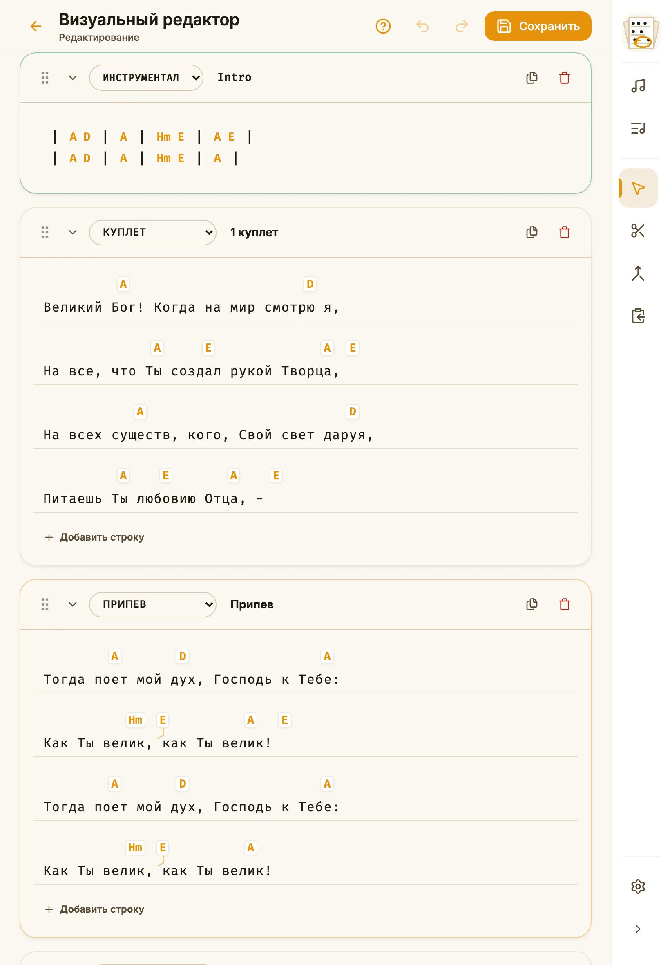Duplicate the 1 куплет section
The width and height of the screenshot is (670, 965).
(532, 232)
